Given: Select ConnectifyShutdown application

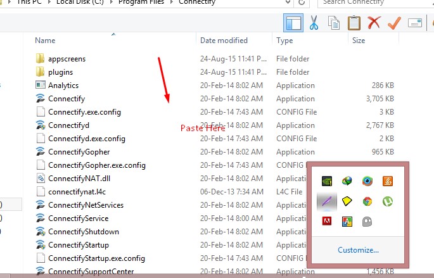Looking at the screenshot, I should 84,232.
